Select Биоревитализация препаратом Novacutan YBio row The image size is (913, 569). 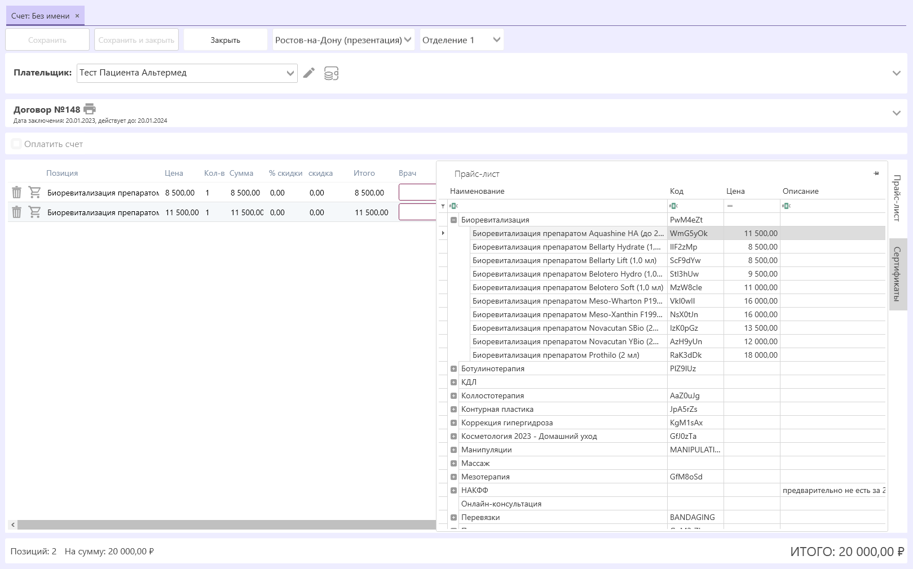[x=678, y=341]
